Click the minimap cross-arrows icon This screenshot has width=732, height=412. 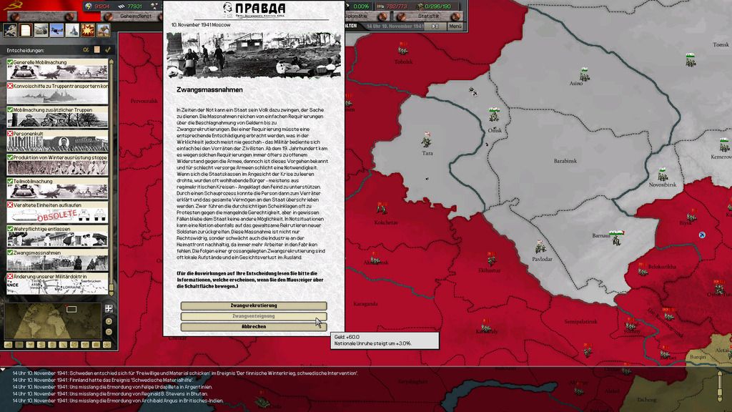pyautogui.click(x=109, y=308)
